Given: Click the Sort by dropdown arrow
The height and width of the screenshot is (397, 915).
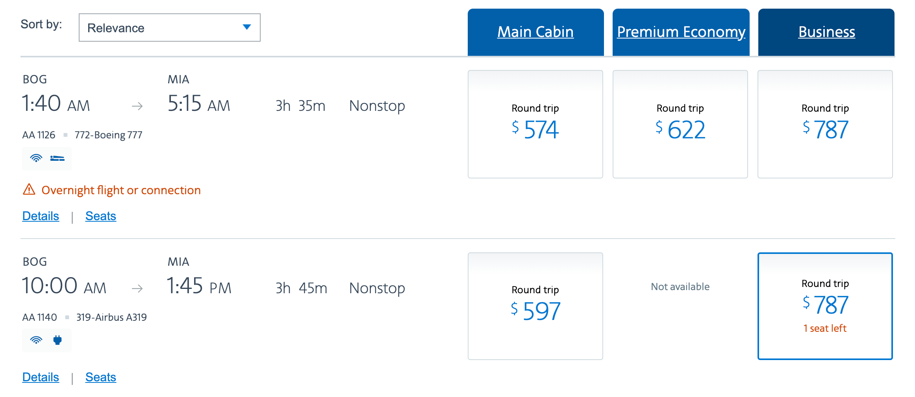Looking at the screenshot, I should tap(247, 27).
